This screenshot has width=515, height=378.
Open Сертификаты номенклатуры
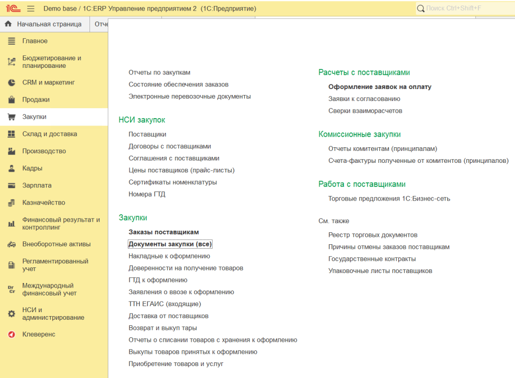(x=173, y=182)
